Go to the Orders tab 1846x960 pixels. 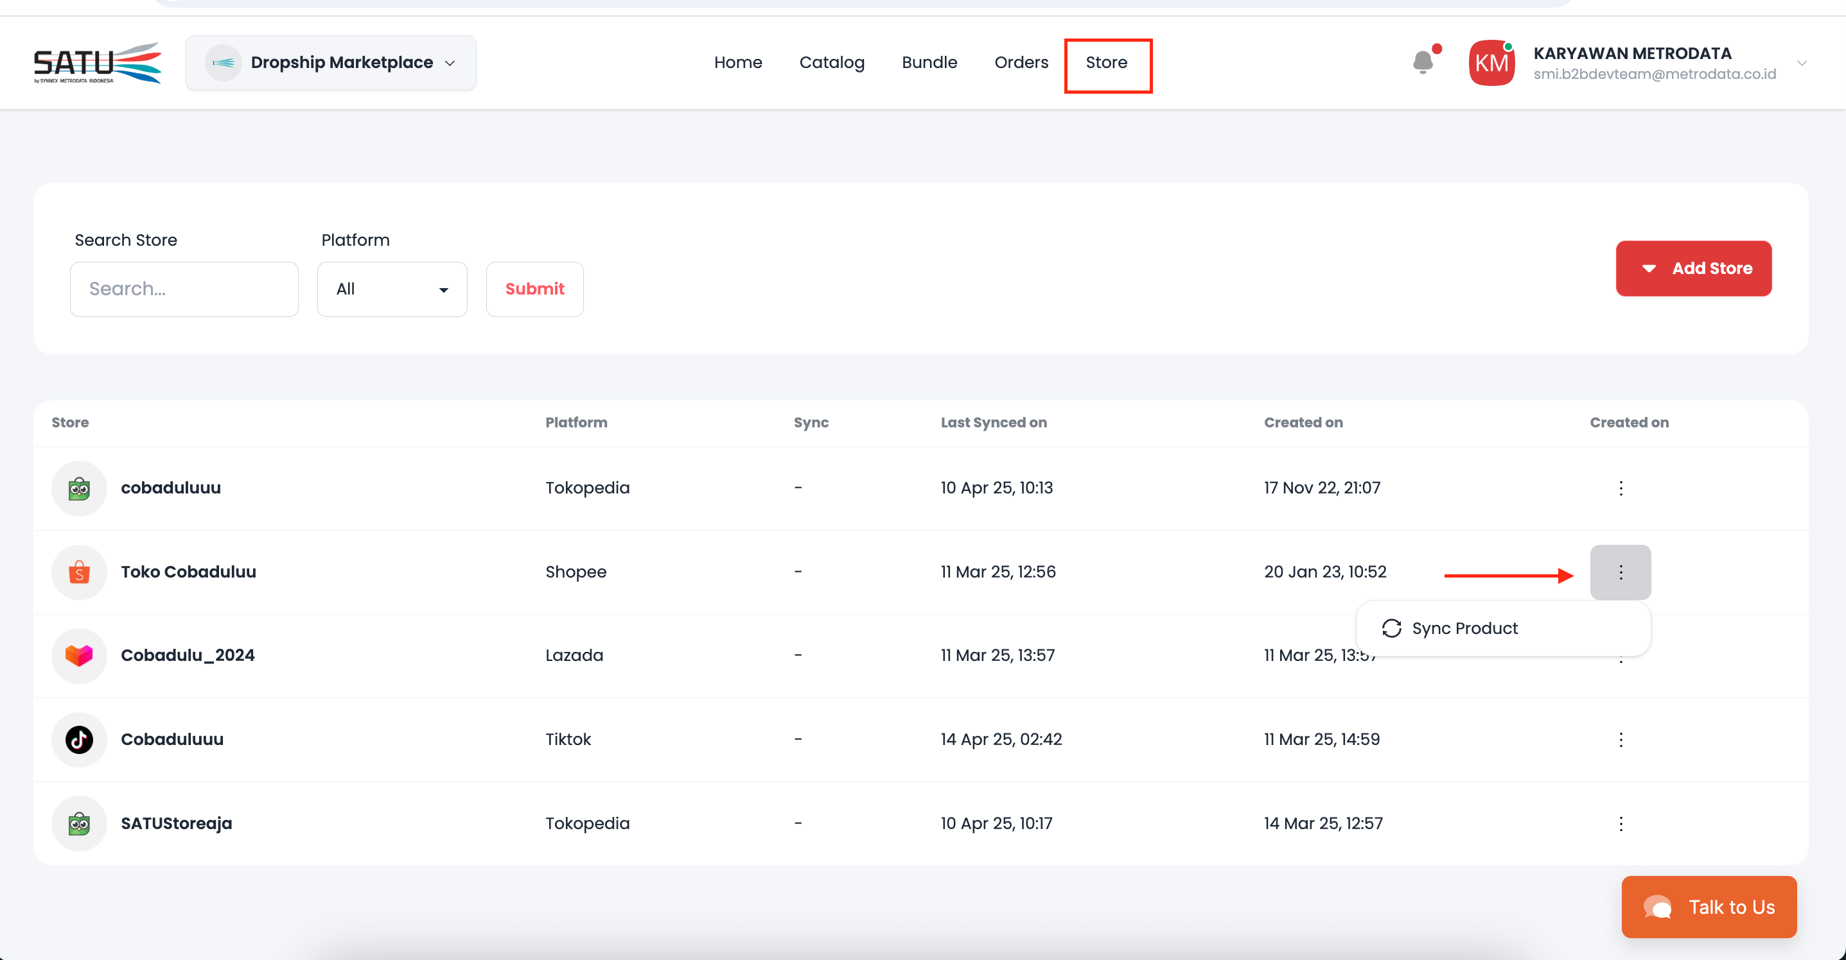[x=1021, y=63]
